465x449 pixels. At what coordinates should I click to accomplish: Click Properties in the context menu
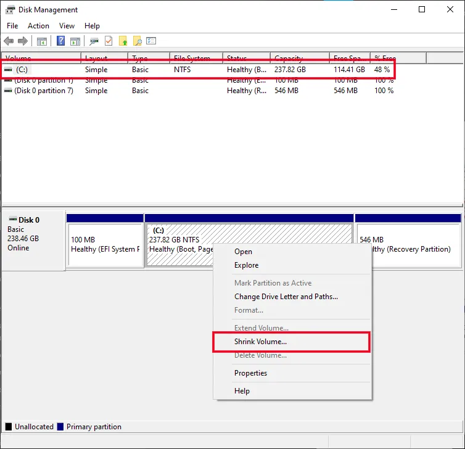(250, 373)
